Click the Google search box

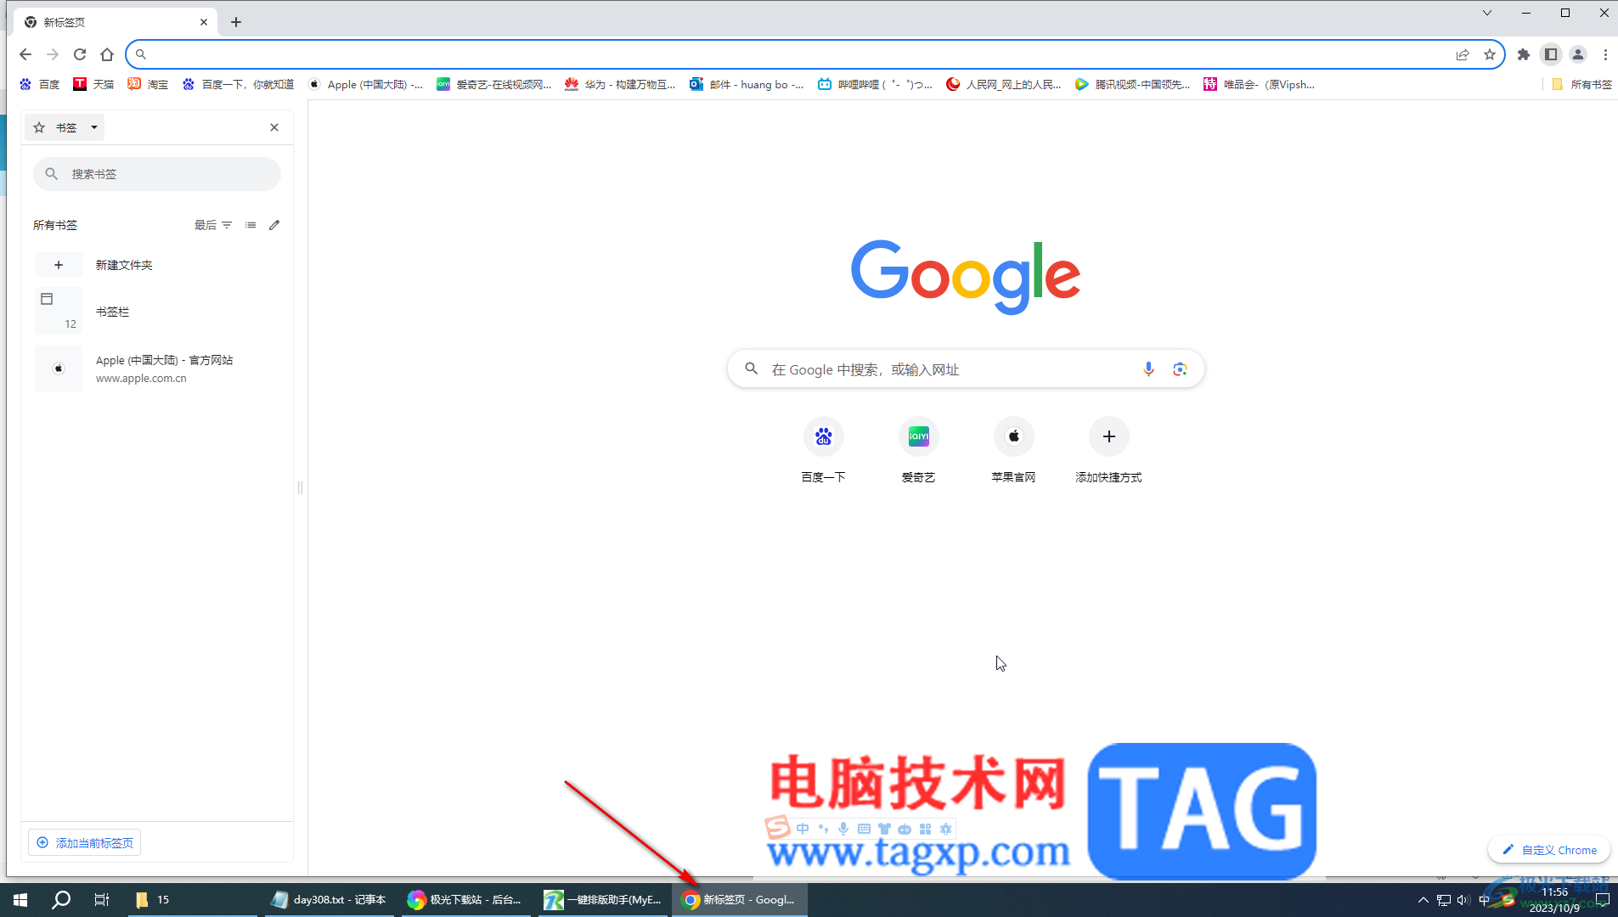(x=966, y=369)
